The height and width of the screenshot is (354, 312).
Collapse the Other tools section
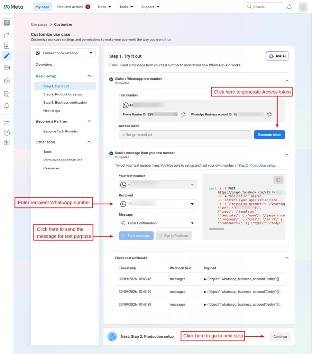tap(89, 142)
